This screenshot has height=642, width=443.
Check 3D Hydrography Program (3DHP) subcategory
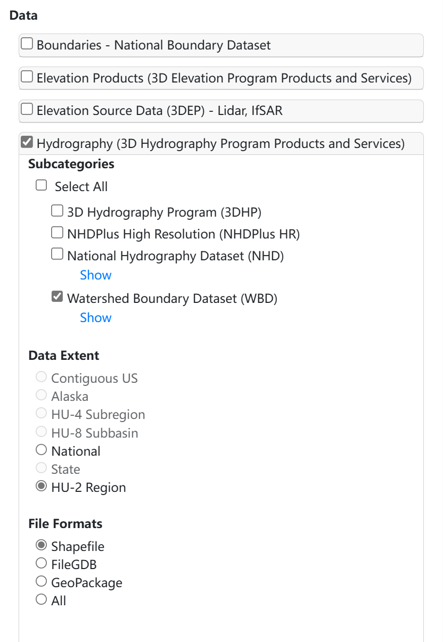pyautogui.click(x=57, y=211)
